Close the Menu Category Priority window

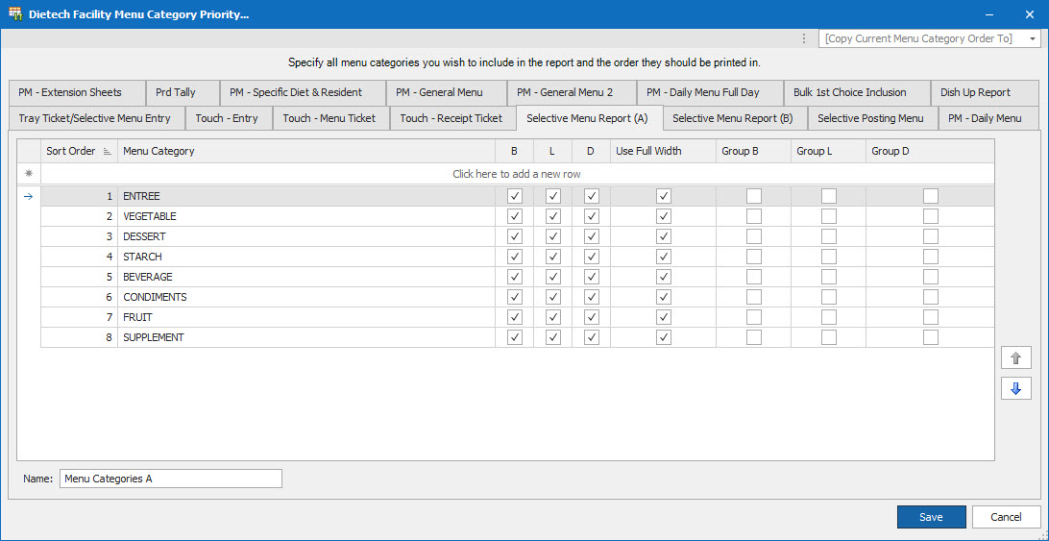pos(1029,14)
